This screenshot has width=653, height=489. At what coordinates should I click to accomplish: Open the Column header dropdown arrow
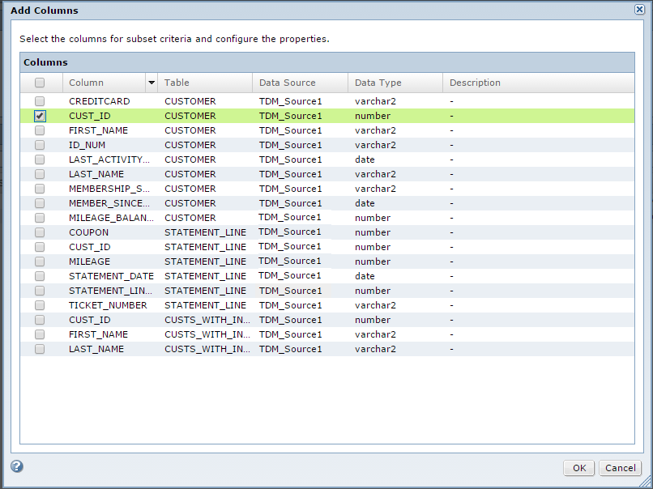point(152,83)
